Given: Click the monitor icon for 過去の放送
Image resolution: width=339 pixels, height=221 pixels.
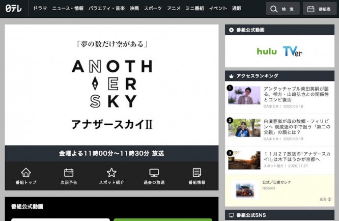Looking at the screenshot, I should 154,173.
